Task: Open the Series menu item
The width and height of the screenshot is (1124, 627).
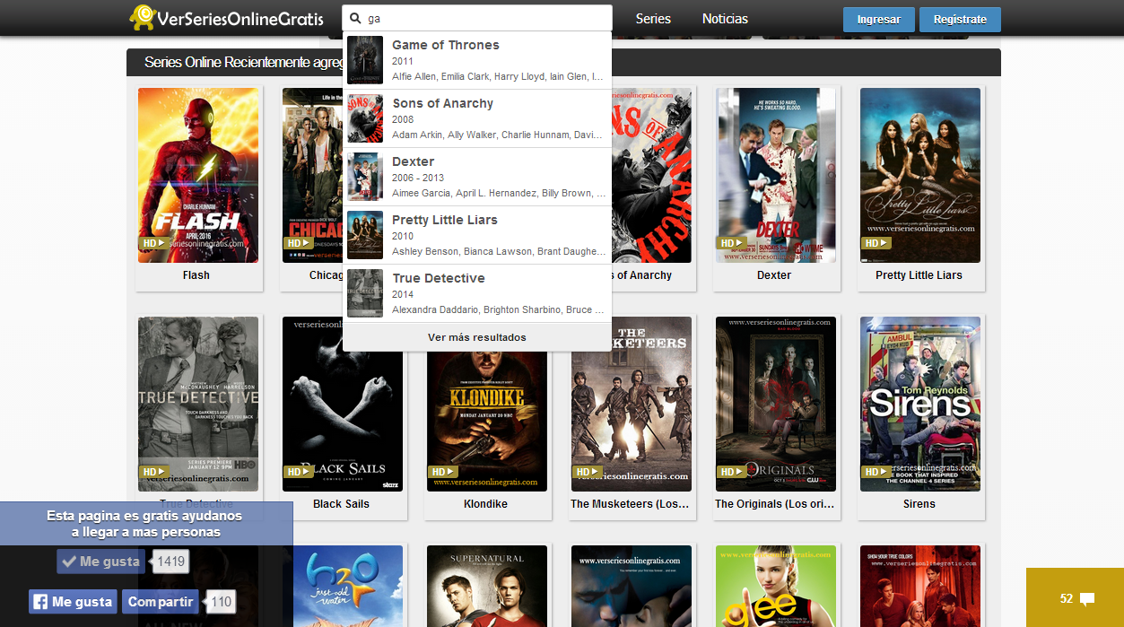Action: click(x=653, y=18)
